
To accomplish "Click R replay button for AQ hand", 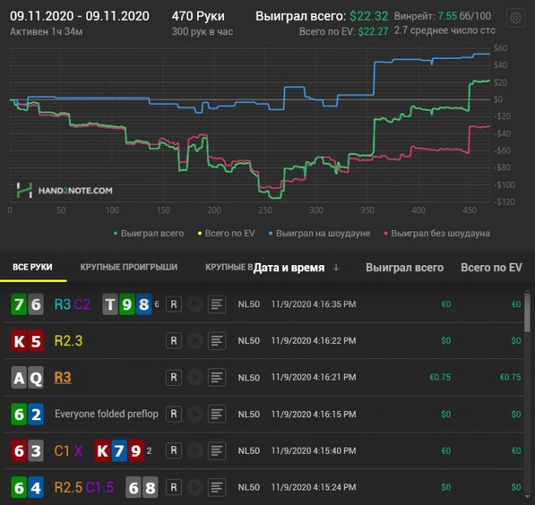I will pos(173,377).
